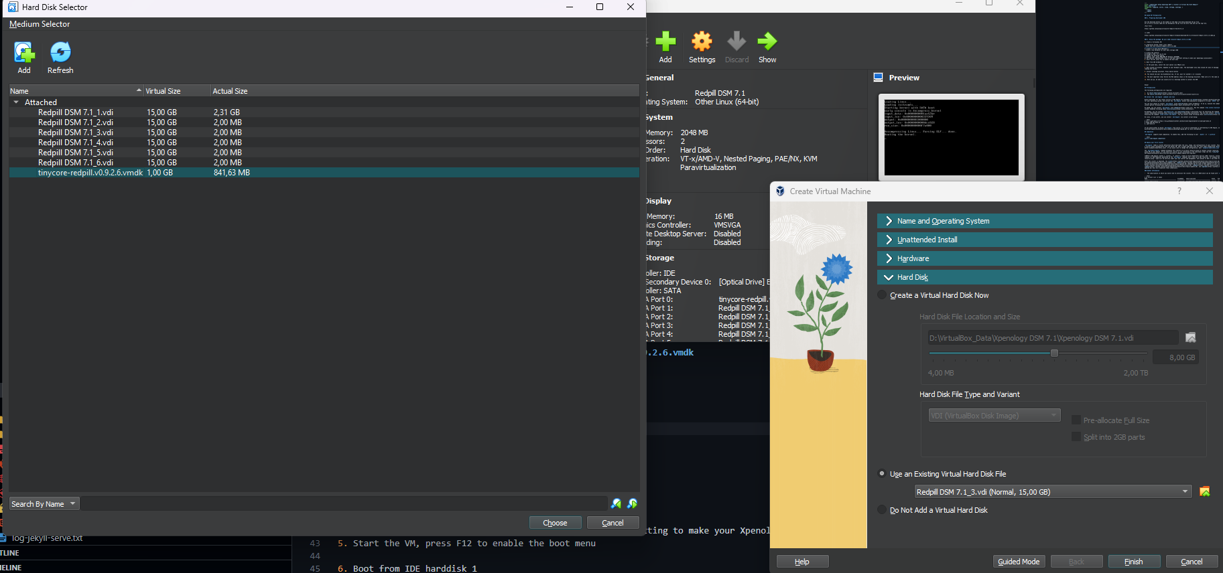
Task: Collapse the Hard Disk section
Action: (1045, 277)
